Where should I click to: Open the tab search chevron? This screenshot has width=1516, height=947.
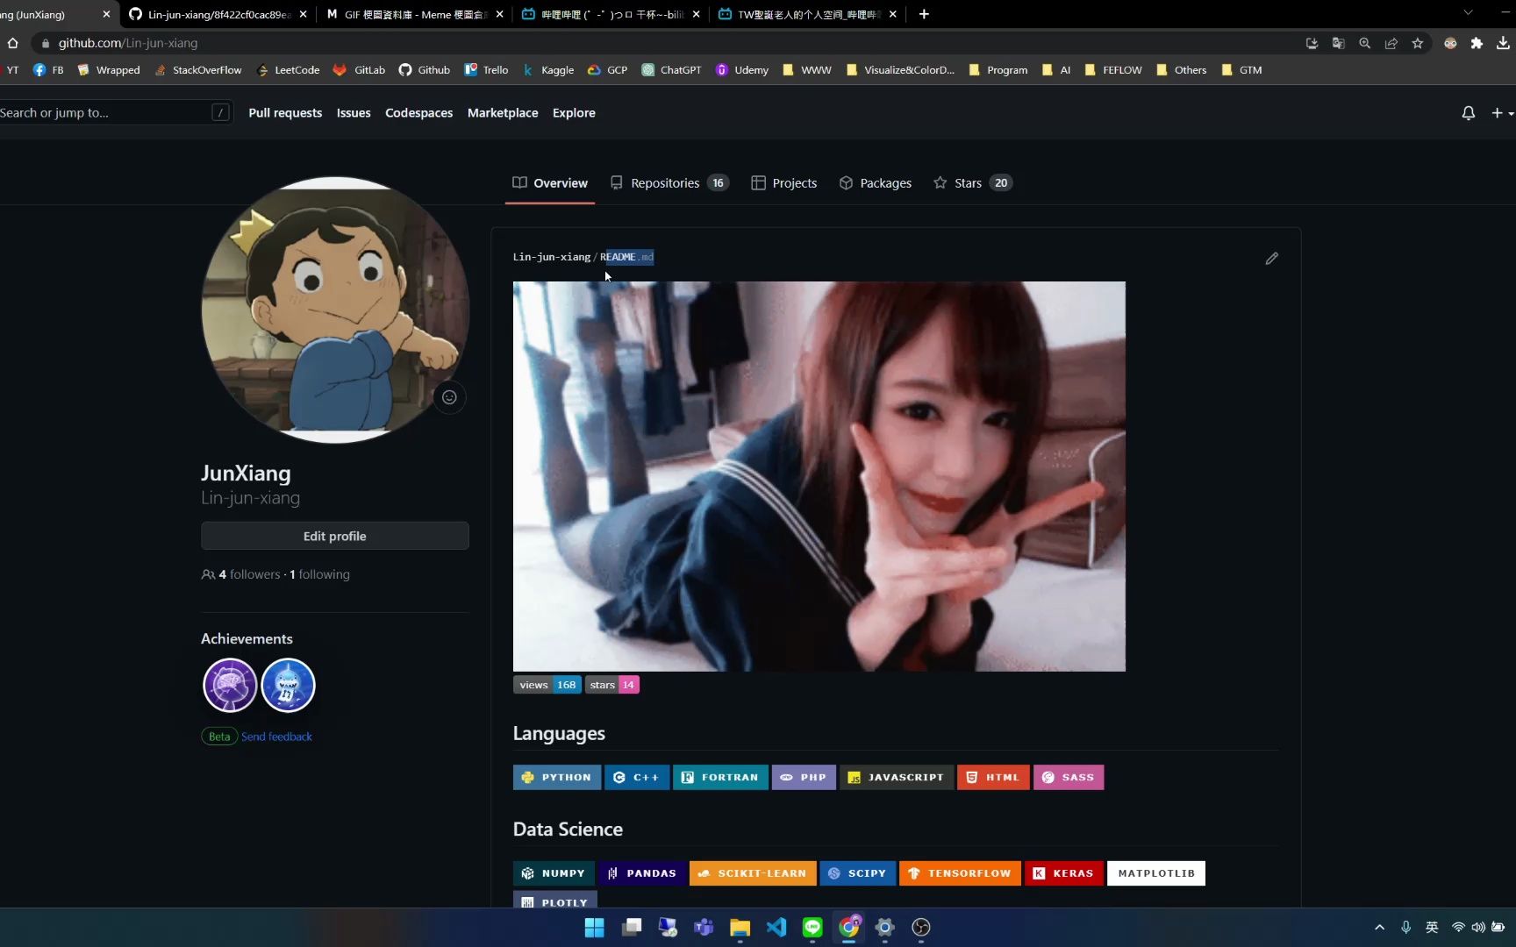pyautogui.click(x=1468, y=14)
